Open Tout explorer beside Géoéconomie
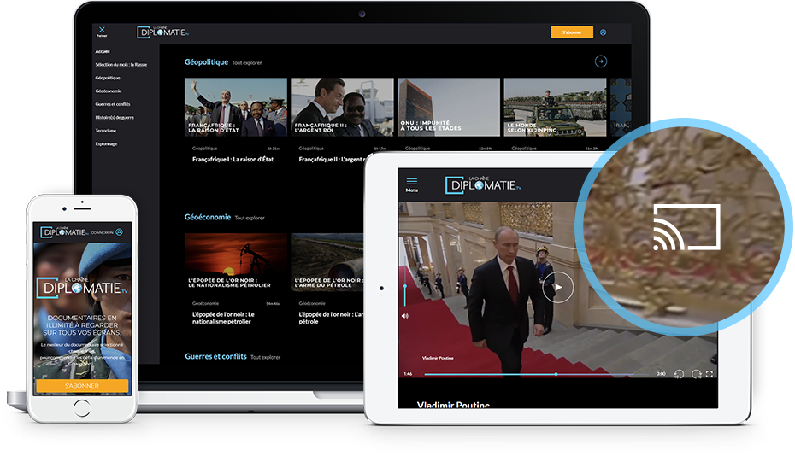Image resolution: width=795 pixels, height=456 pixels. coord(250,218)
